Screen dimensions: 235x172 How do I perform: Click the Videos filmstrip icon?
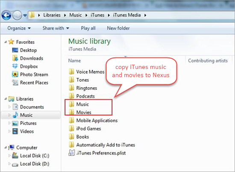click(15, 131)
